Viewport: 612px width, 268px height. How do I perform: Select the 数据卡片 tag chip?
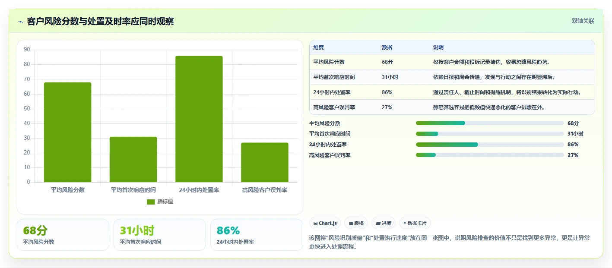(415, 223)
